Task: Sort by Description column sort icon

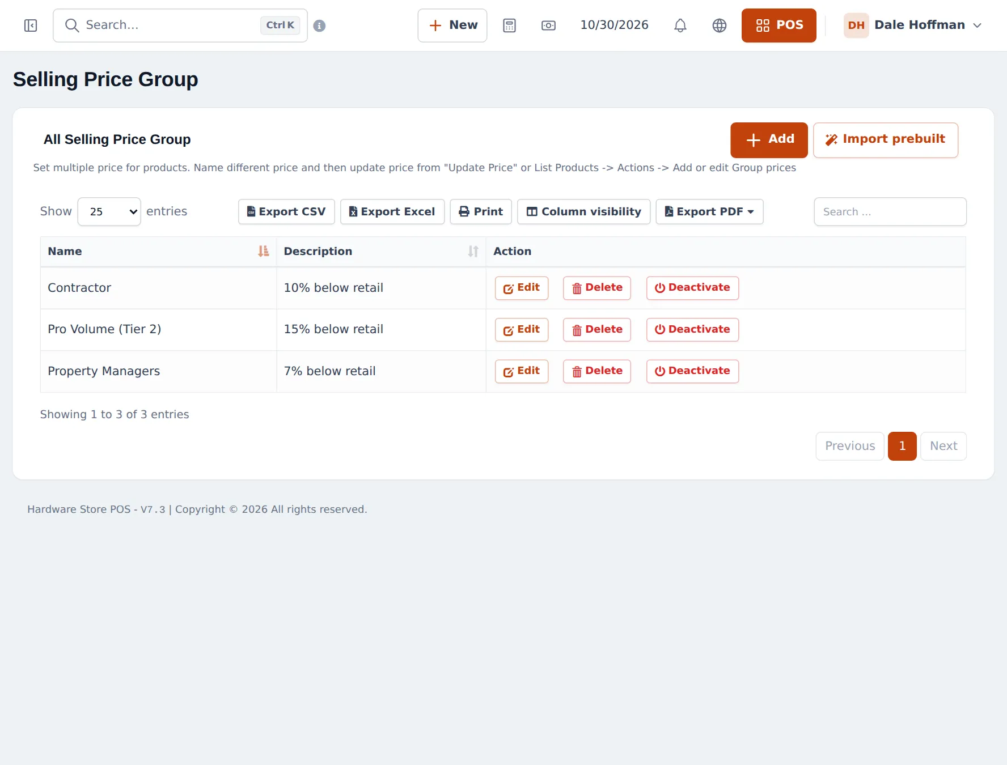Action: pos(473,251)
